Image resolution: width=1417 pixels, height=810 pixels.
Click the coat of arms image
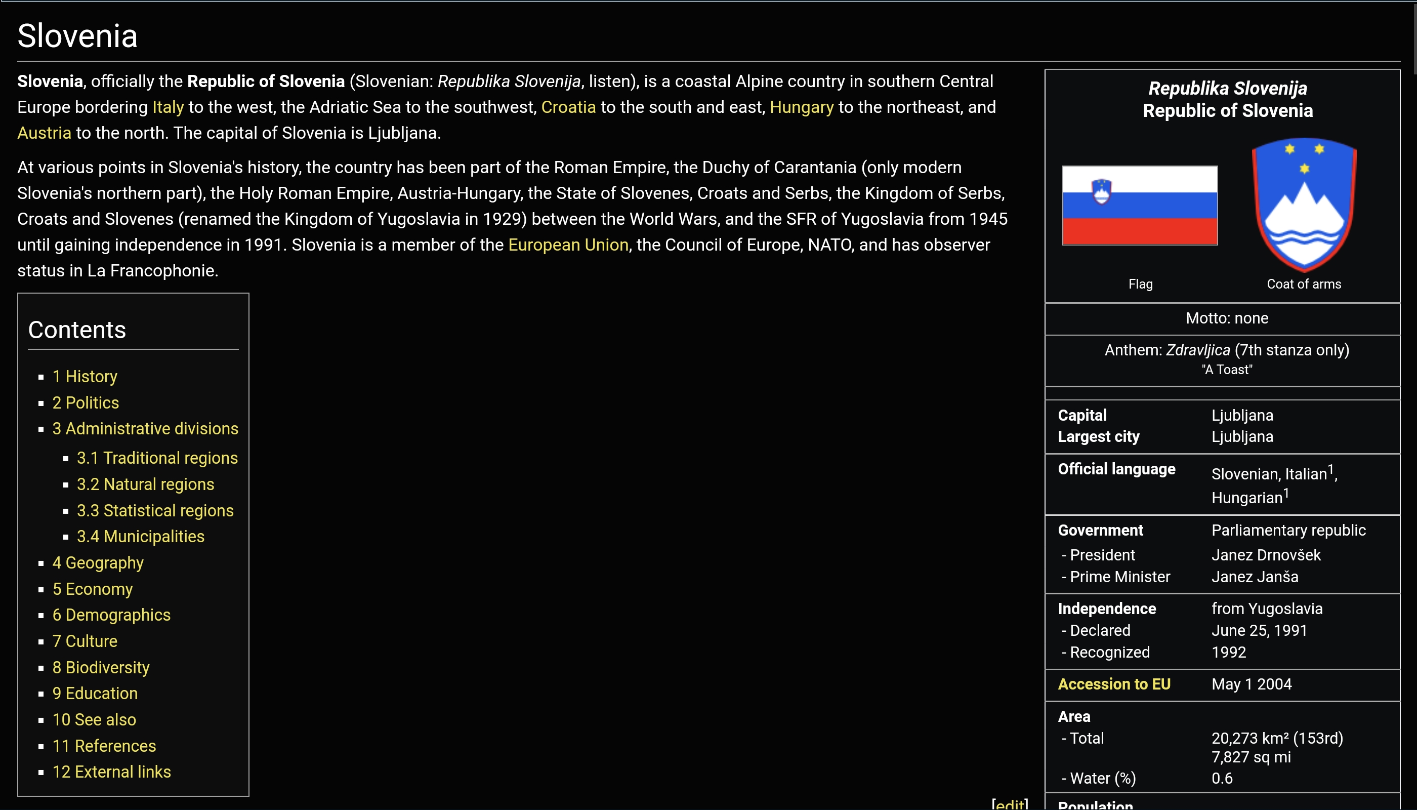1304,204
